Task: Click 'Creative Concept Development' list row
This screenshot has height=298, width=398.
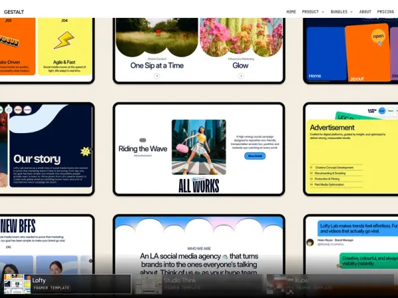Action: (x=336, y=168)
